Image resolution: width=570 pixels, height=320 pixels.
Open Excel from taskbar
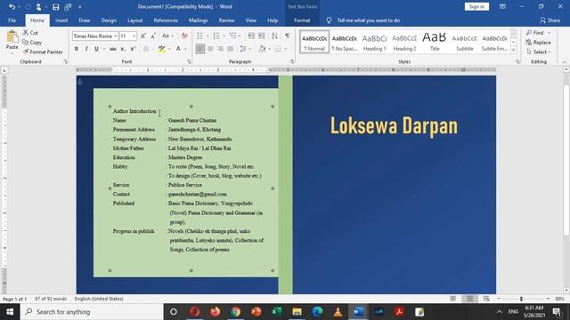(x=277, y=312)
